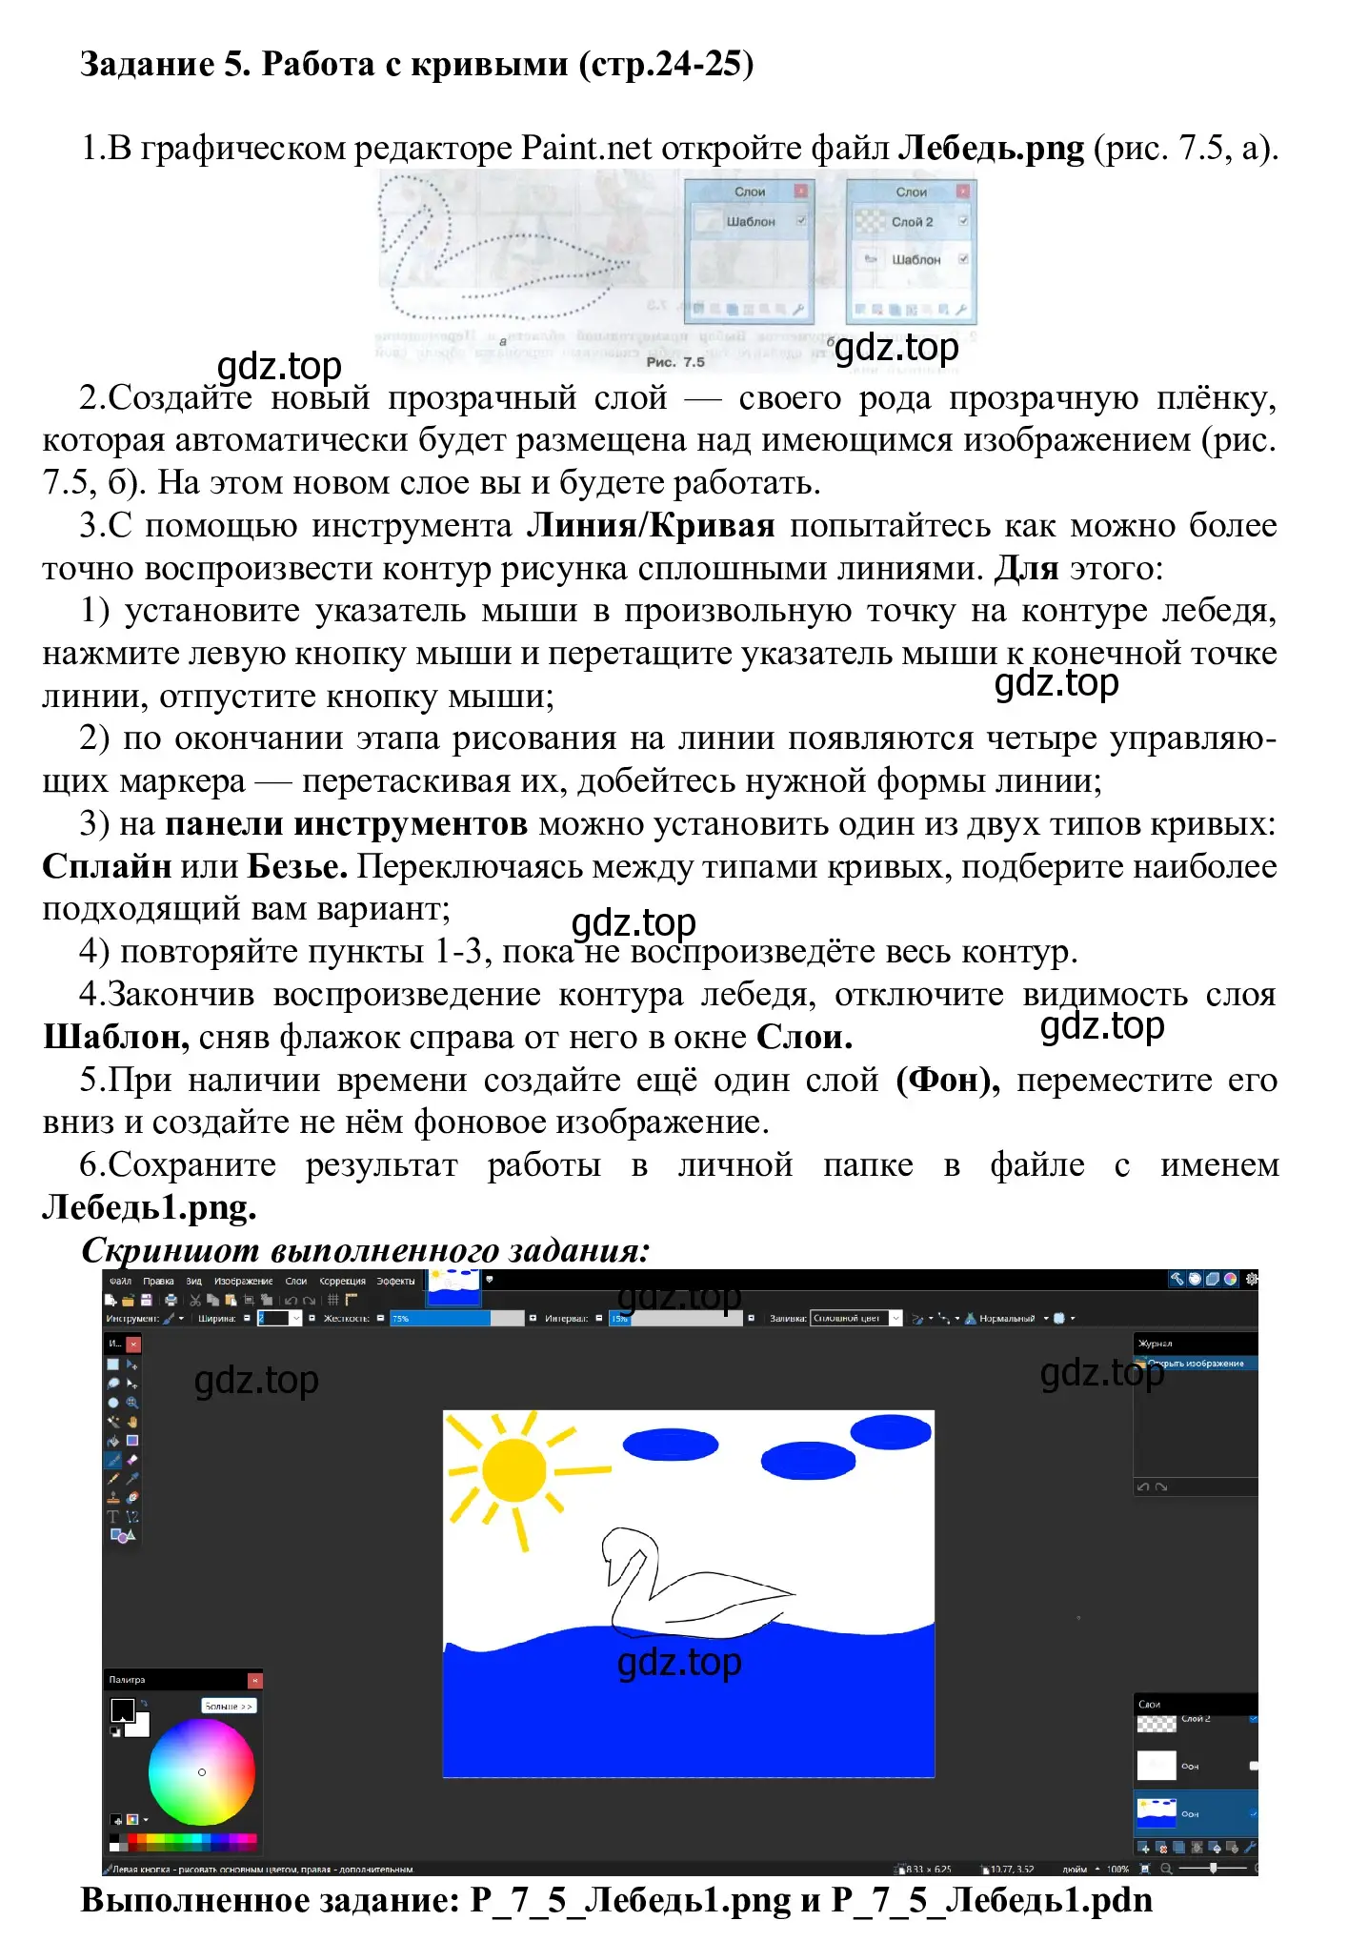Select the Magic Wand tool
Image resolution: width=1368 pixels, height=1941 pixels.
113,1422
